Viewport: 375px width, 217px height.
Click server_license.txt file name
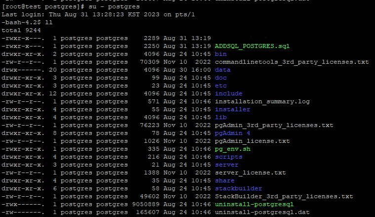250,173
